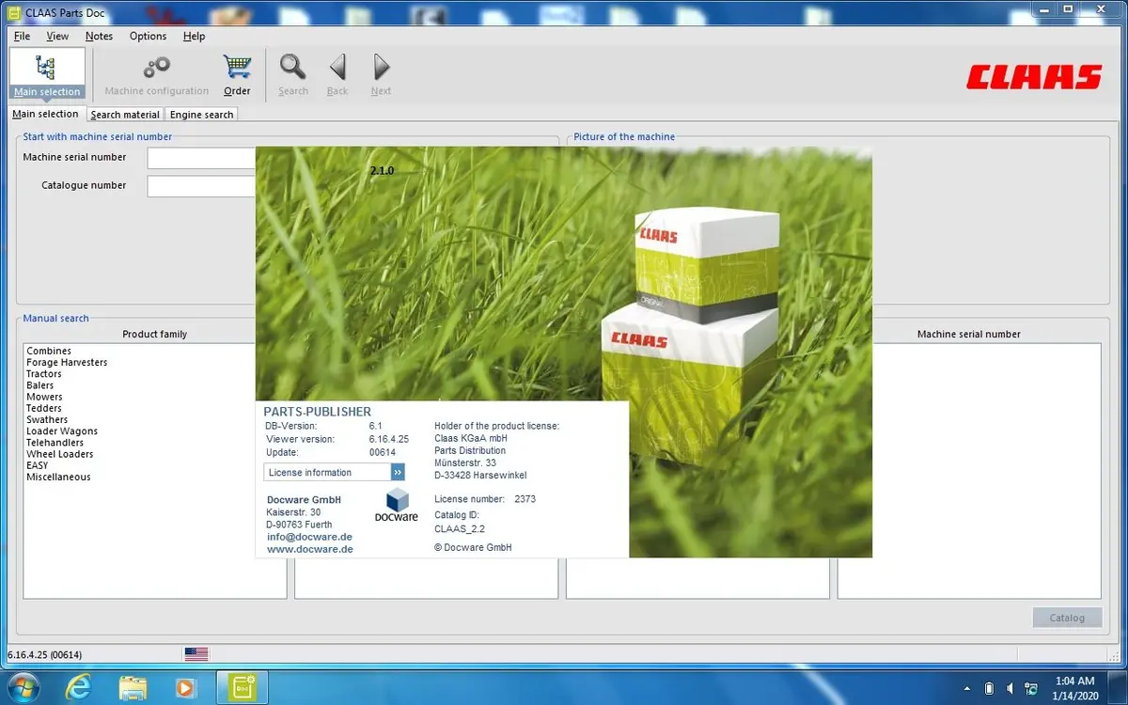Open the File menu
The image size is (1128, 705).
[23, 36]
